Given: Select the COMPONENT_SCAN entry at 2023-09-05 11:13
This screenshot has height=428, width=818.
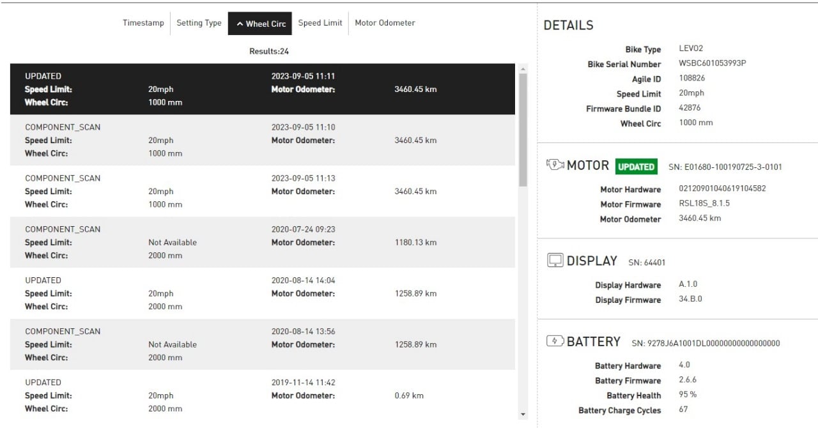Looking at the screenshot, I should point(263,191).
